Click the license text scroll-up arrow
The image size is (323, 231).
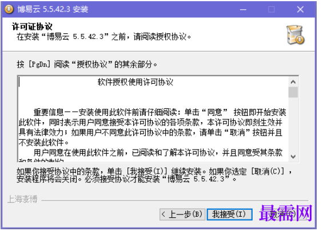coord(293,82)
